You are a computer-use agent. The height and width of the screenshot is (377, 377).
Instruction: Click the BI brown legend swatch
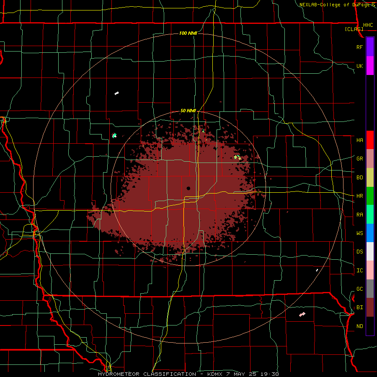(370, 307)
